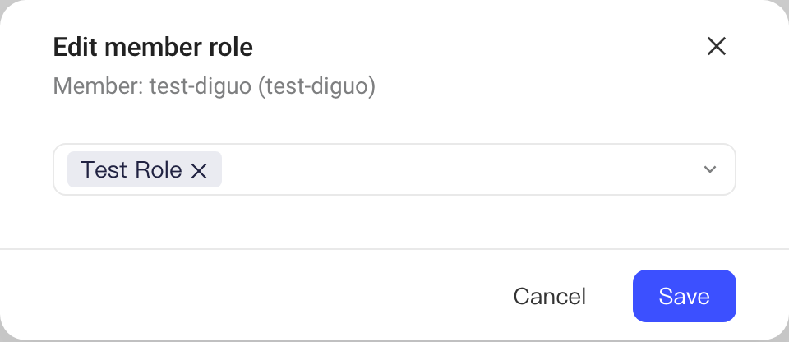The image size is (789, 342).
Task: Delete Test Role via its small x
Action: pyautogui.click(x=199, y=171)
